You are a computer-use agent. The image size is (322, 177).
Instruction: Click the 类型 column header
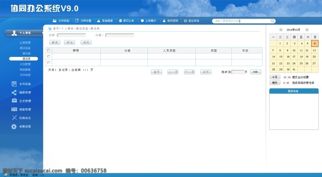click(214, 50)
